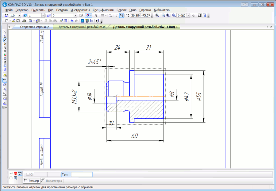
Task: Save the drawing with floppy icon
Action: pos(18,21)
